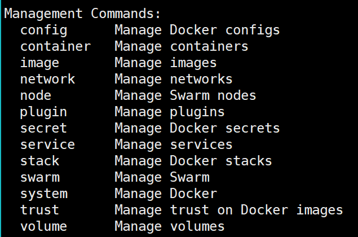
Task: Click the 'image' command name
Action: (x=39, y=63)
